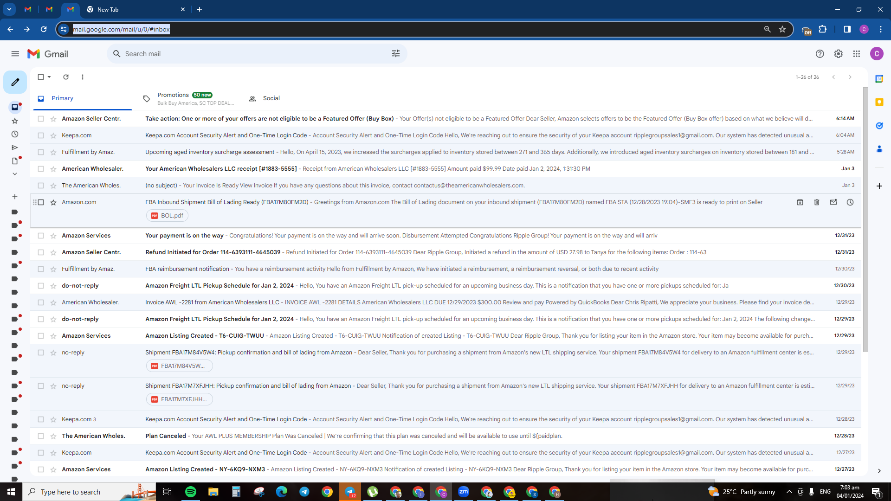Open Google Tasks side panel
This screenshot has width=891, height=501.
879,126
